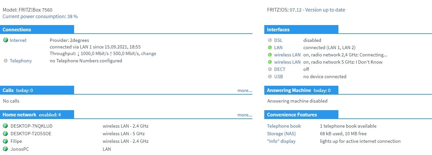
Task: Click the grey status LED beside USB
Action: click(x=270, y=77)
